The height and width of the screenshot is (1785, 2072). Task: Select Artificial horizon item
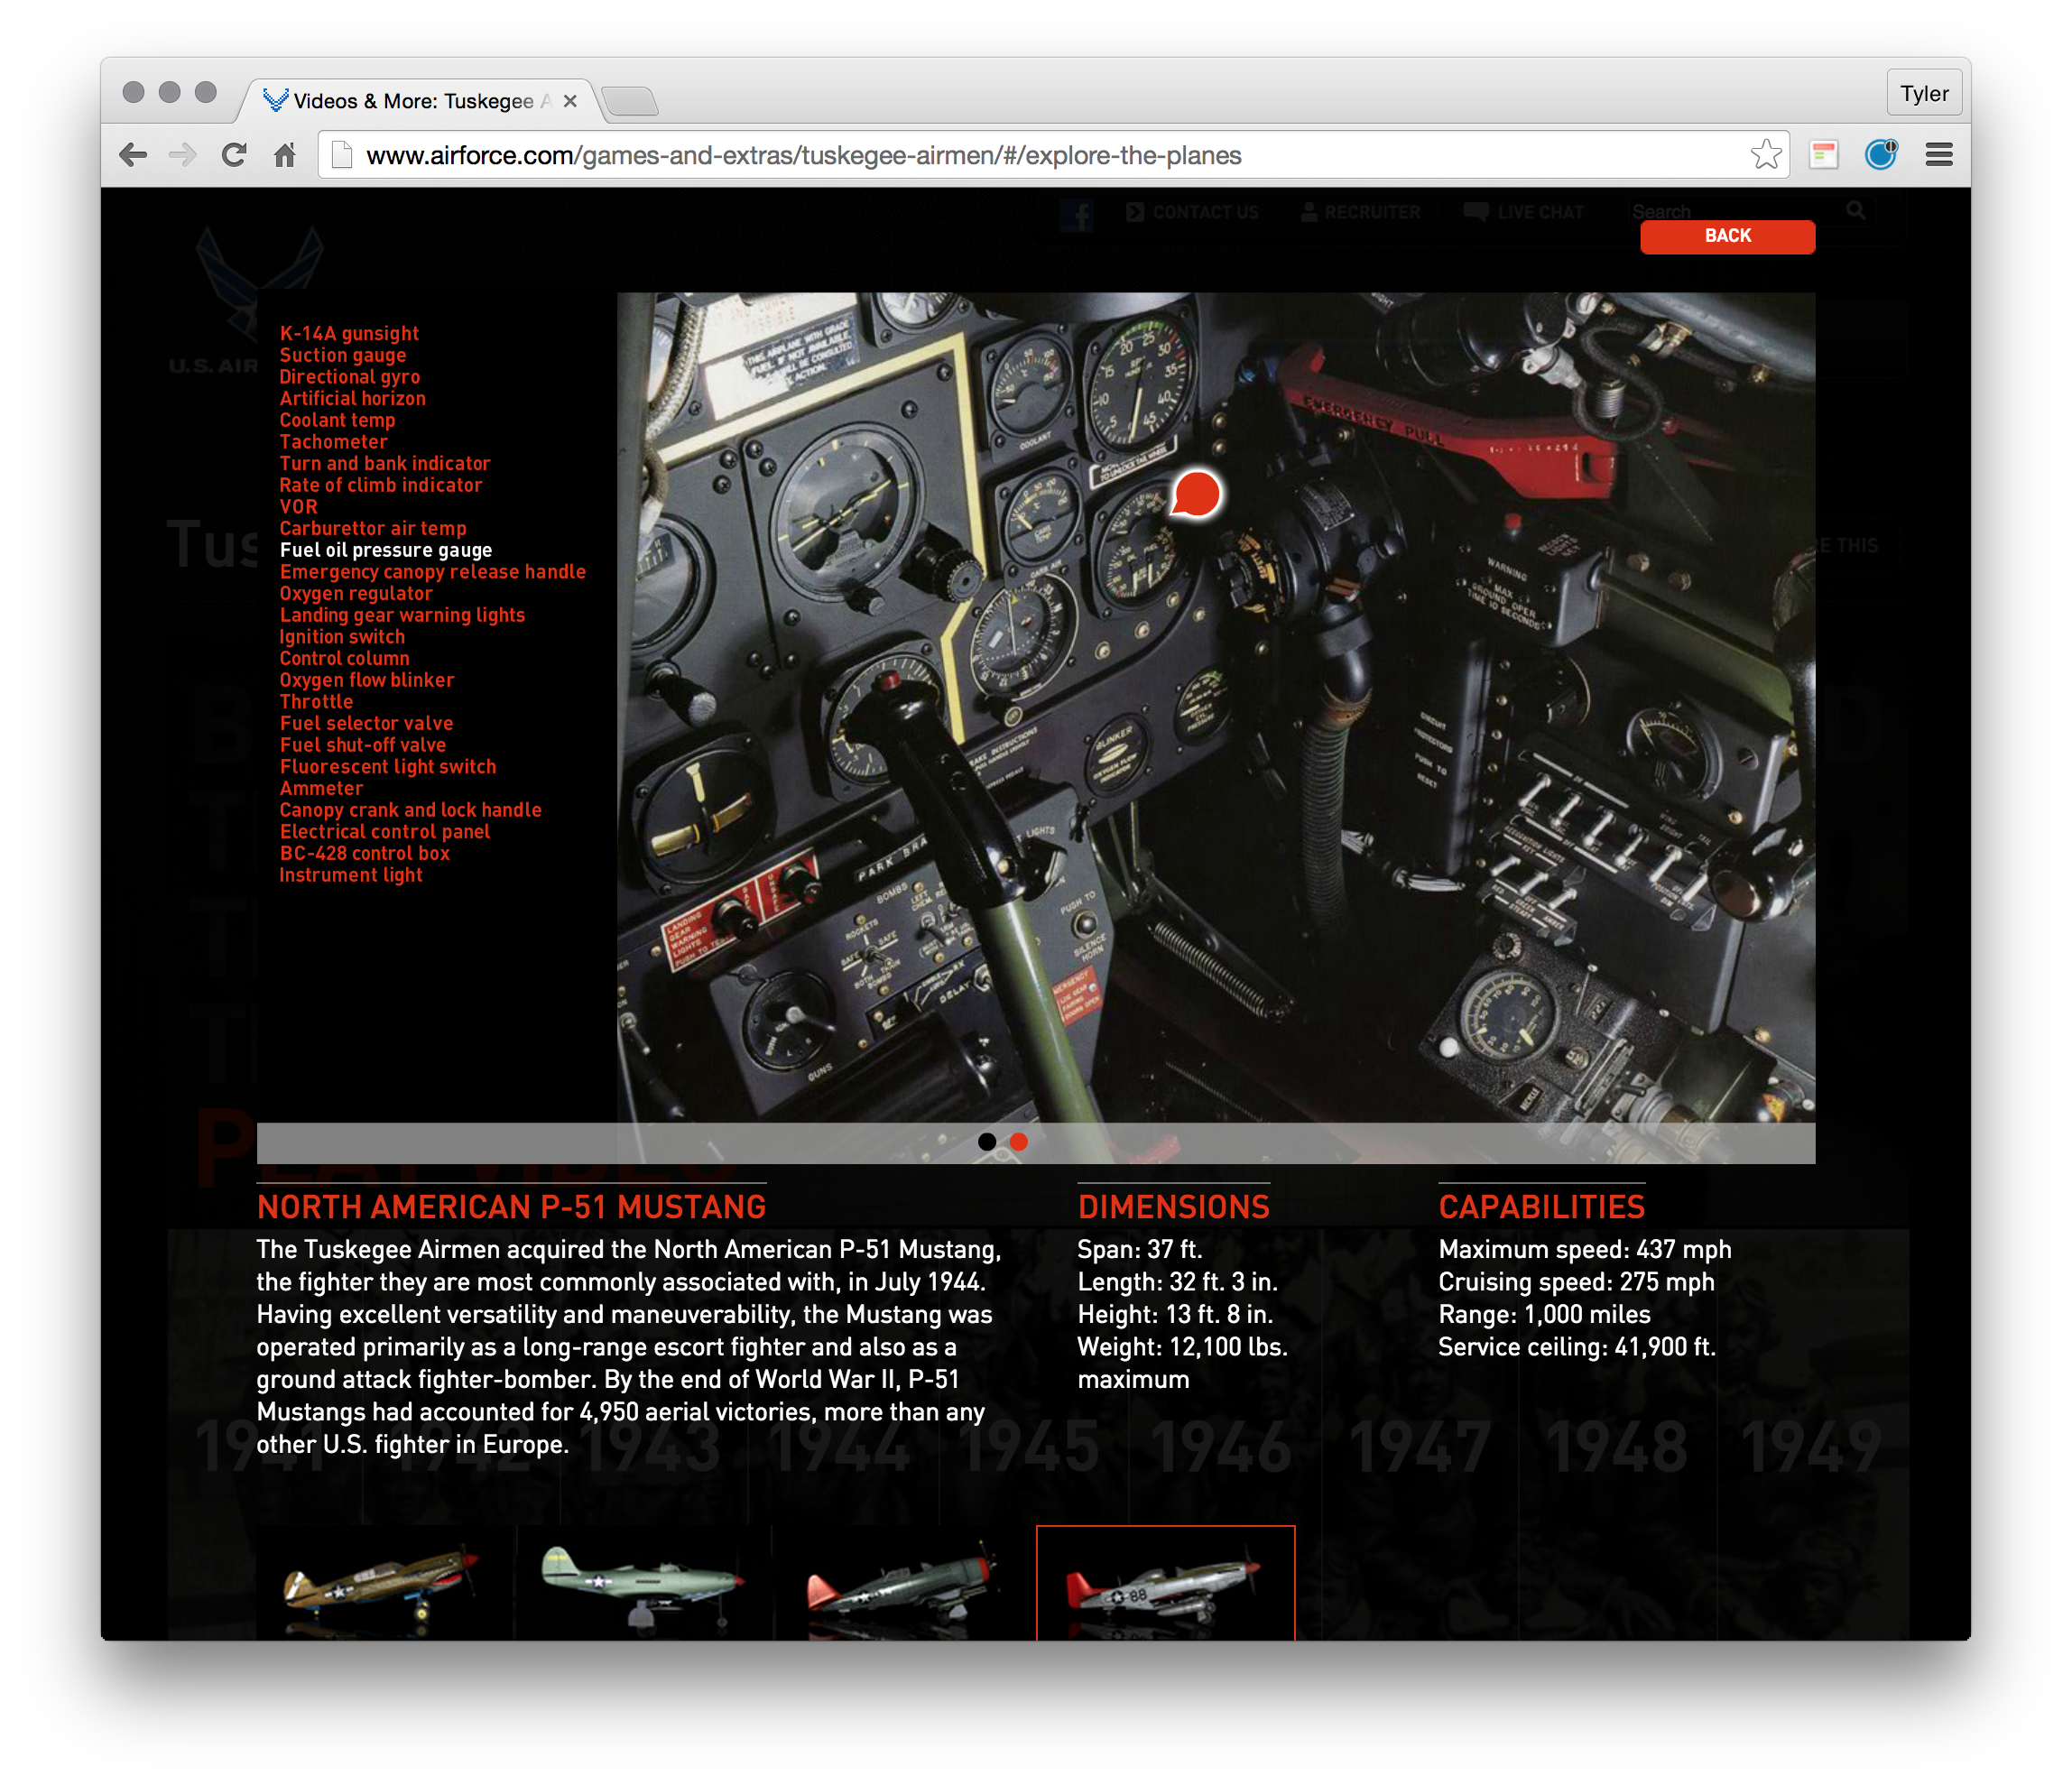[353, 398]
